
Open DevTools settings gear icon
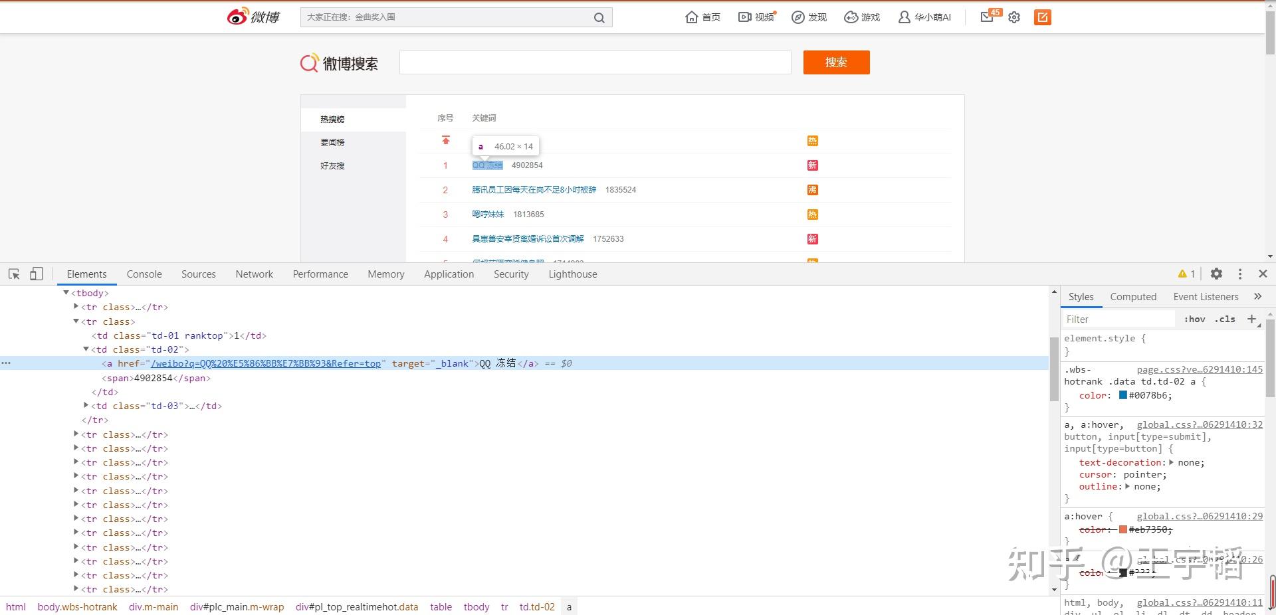[x=1216, y=274]
